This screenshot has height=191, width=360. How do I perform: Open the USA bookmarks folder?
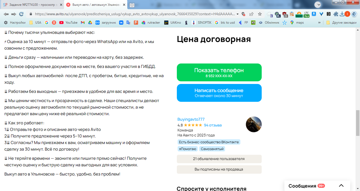[35, 23]
